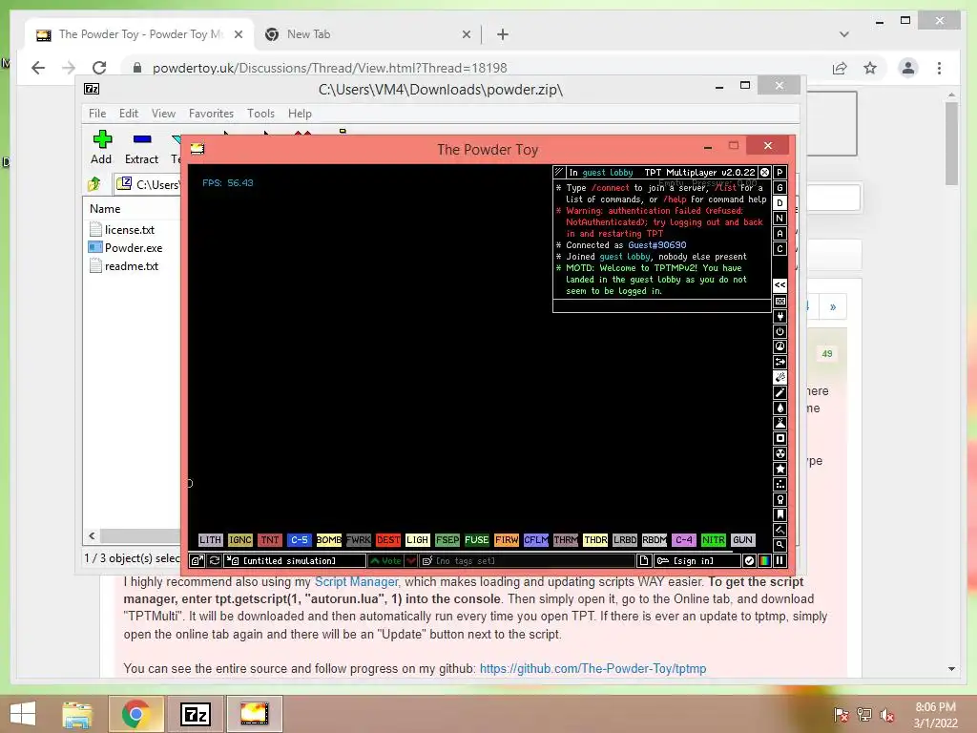
Task: Select the C-5 element button
Action: (x=299, y=540)
